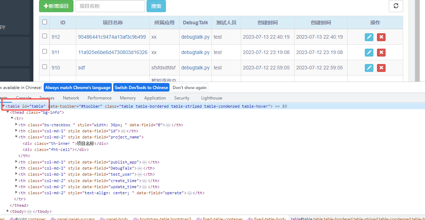Click the red delete icon for project 911
Screen dimensions: 425x220
click(x=381, y=52)
